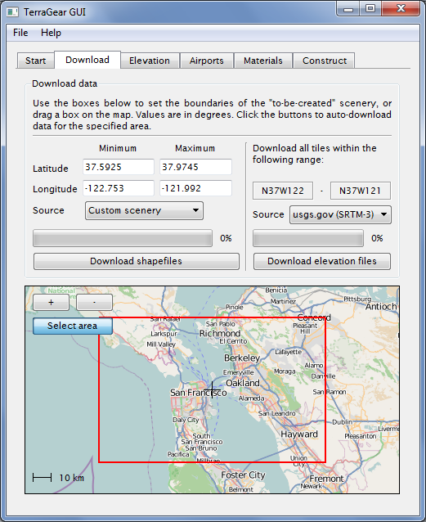Click the TerraGear GUI title bar icon
Viewport: 426px width, 522px height.
[12, 12]
